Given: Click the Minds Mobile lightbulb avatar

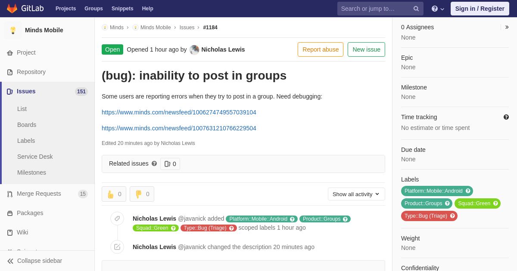Looking at the screenshot, I should tap(13, 30).
